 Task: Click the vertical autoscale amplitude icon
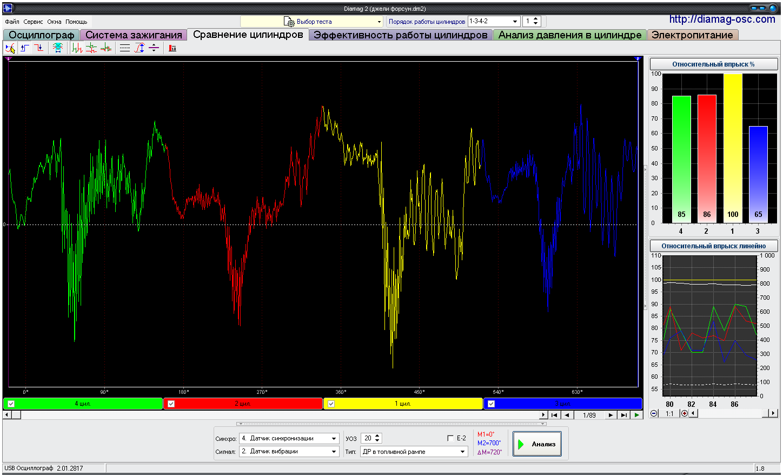pos(140,48)
